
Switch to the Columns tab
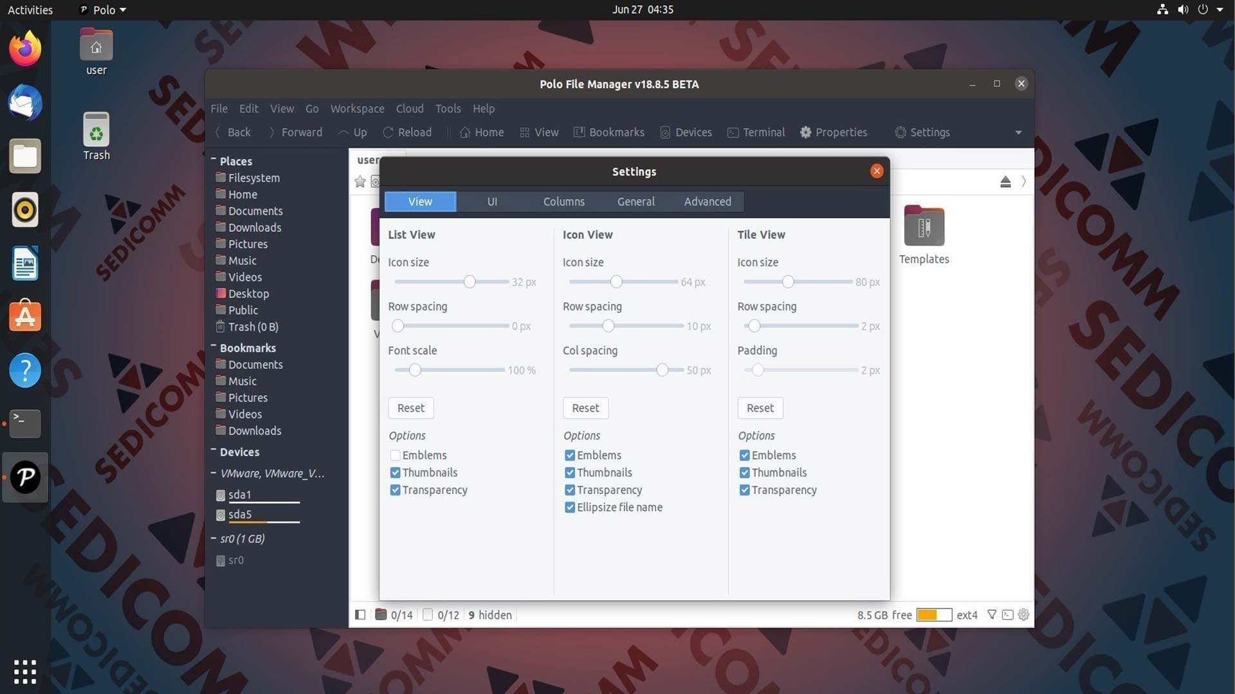click(x=563, y=202)
